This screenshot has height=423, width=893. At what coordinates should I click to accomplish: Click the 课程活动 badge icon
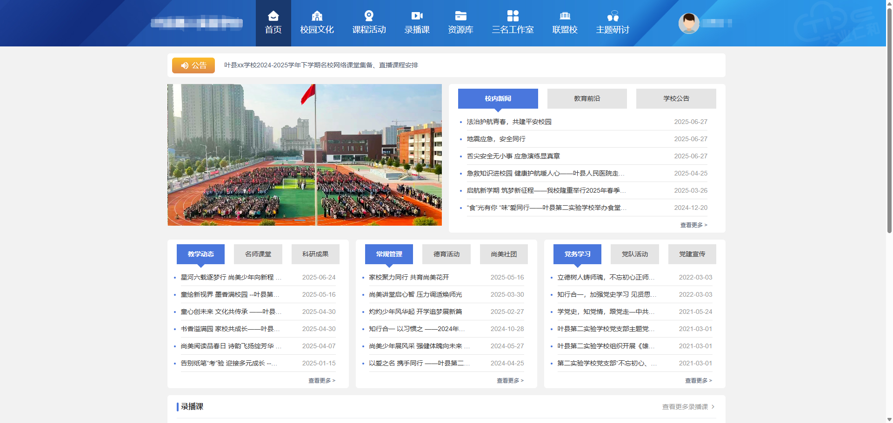click(369, 16)
